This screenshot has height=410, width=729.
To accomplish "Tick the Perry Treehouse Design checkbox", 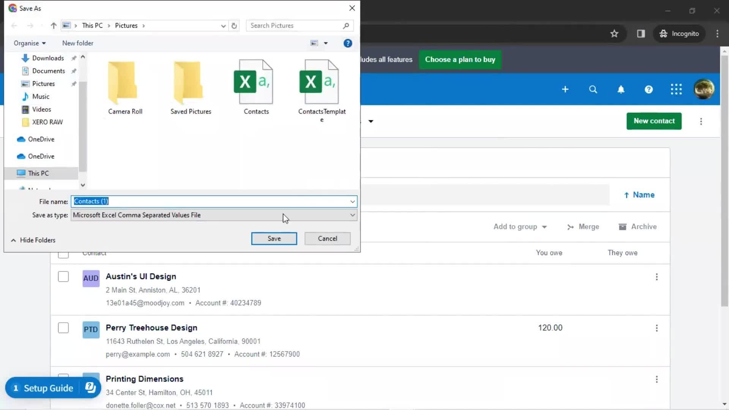I will click(x=63, y=328).
